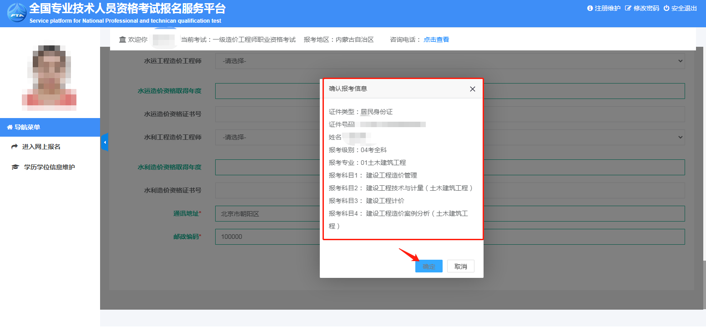Screen dimensions: 706x331
Task: Click the 注册维护 info icon
Action: tap(590, 8)
